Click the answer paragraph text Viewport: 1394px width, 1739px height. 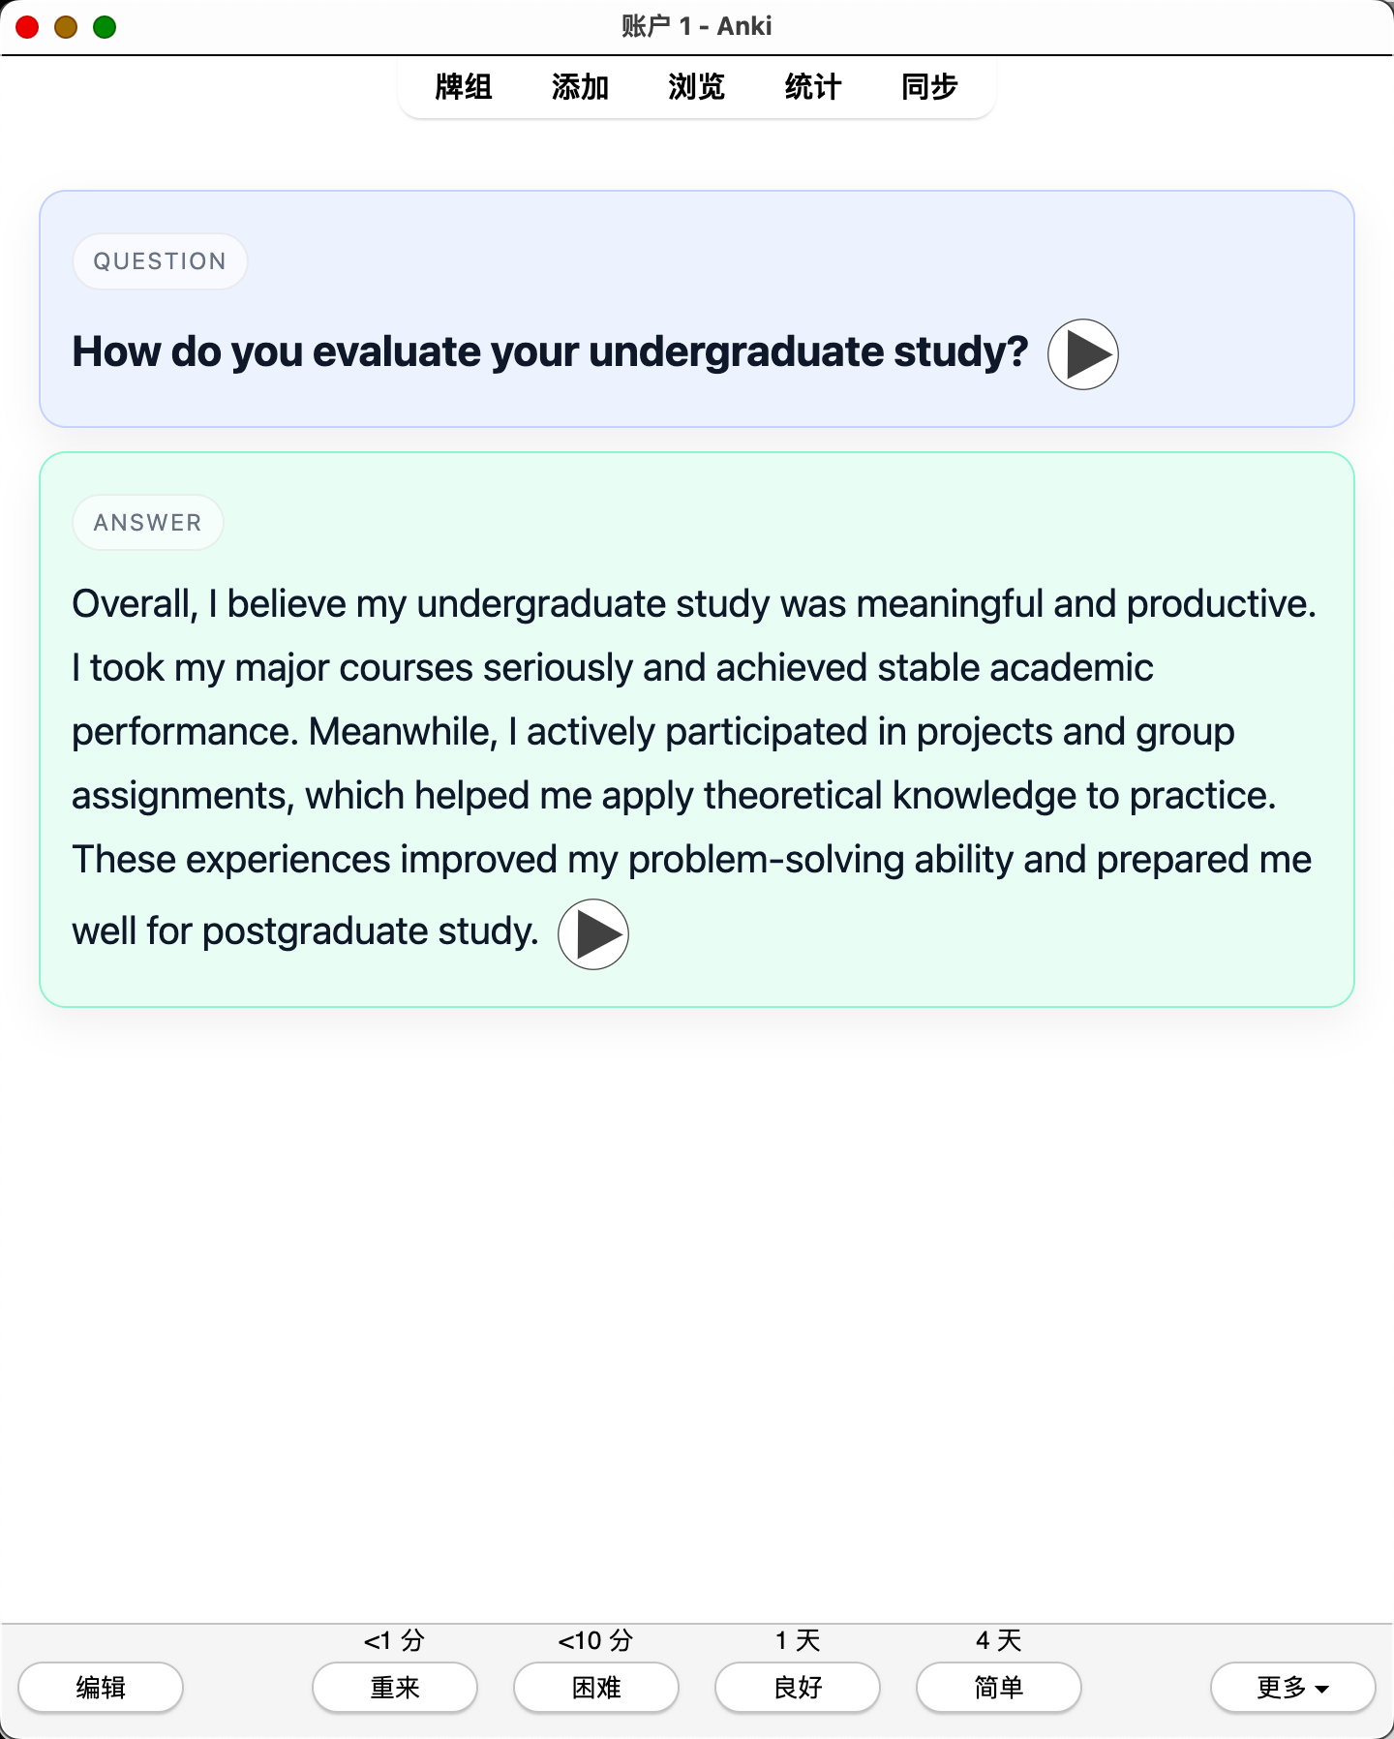click(694, 767)
